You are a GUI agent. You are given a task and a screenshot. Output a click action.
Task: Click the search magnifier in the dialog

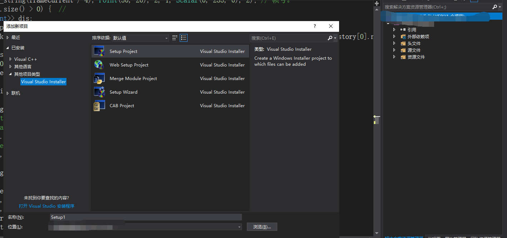pos(330,38)
